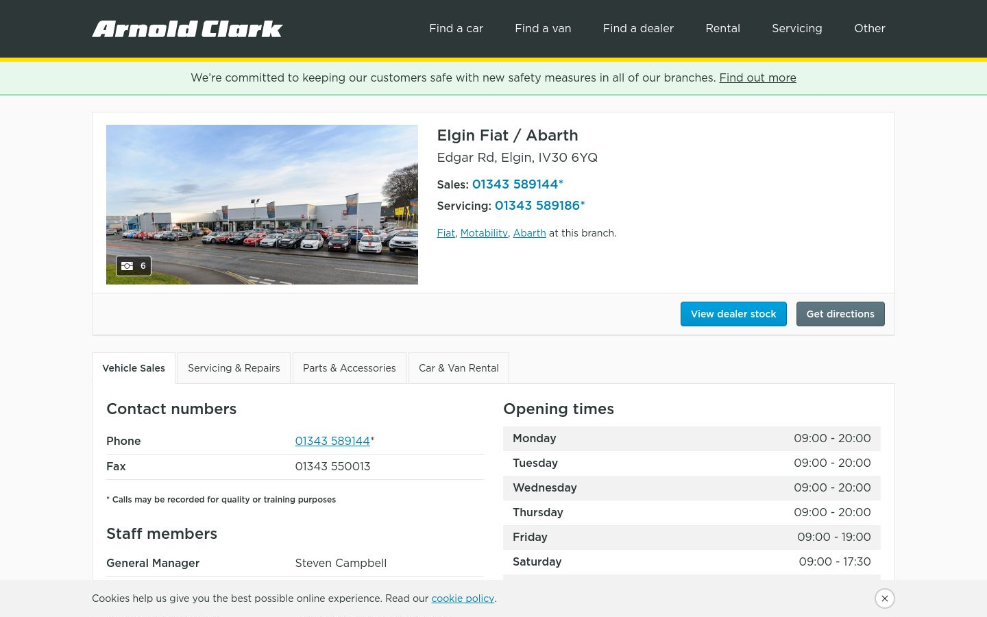Open the Find a van menu

click(543, 29)
